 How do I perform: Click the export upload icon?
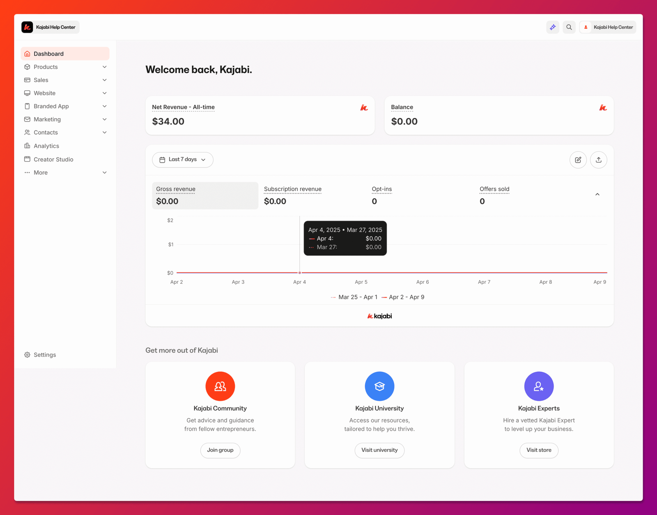coord(598,160)
